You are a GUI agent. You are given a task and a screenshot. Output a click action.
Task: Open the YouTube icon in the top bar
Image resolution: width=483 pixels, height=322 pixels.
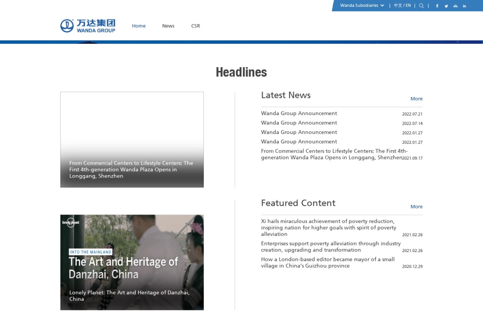455,6
